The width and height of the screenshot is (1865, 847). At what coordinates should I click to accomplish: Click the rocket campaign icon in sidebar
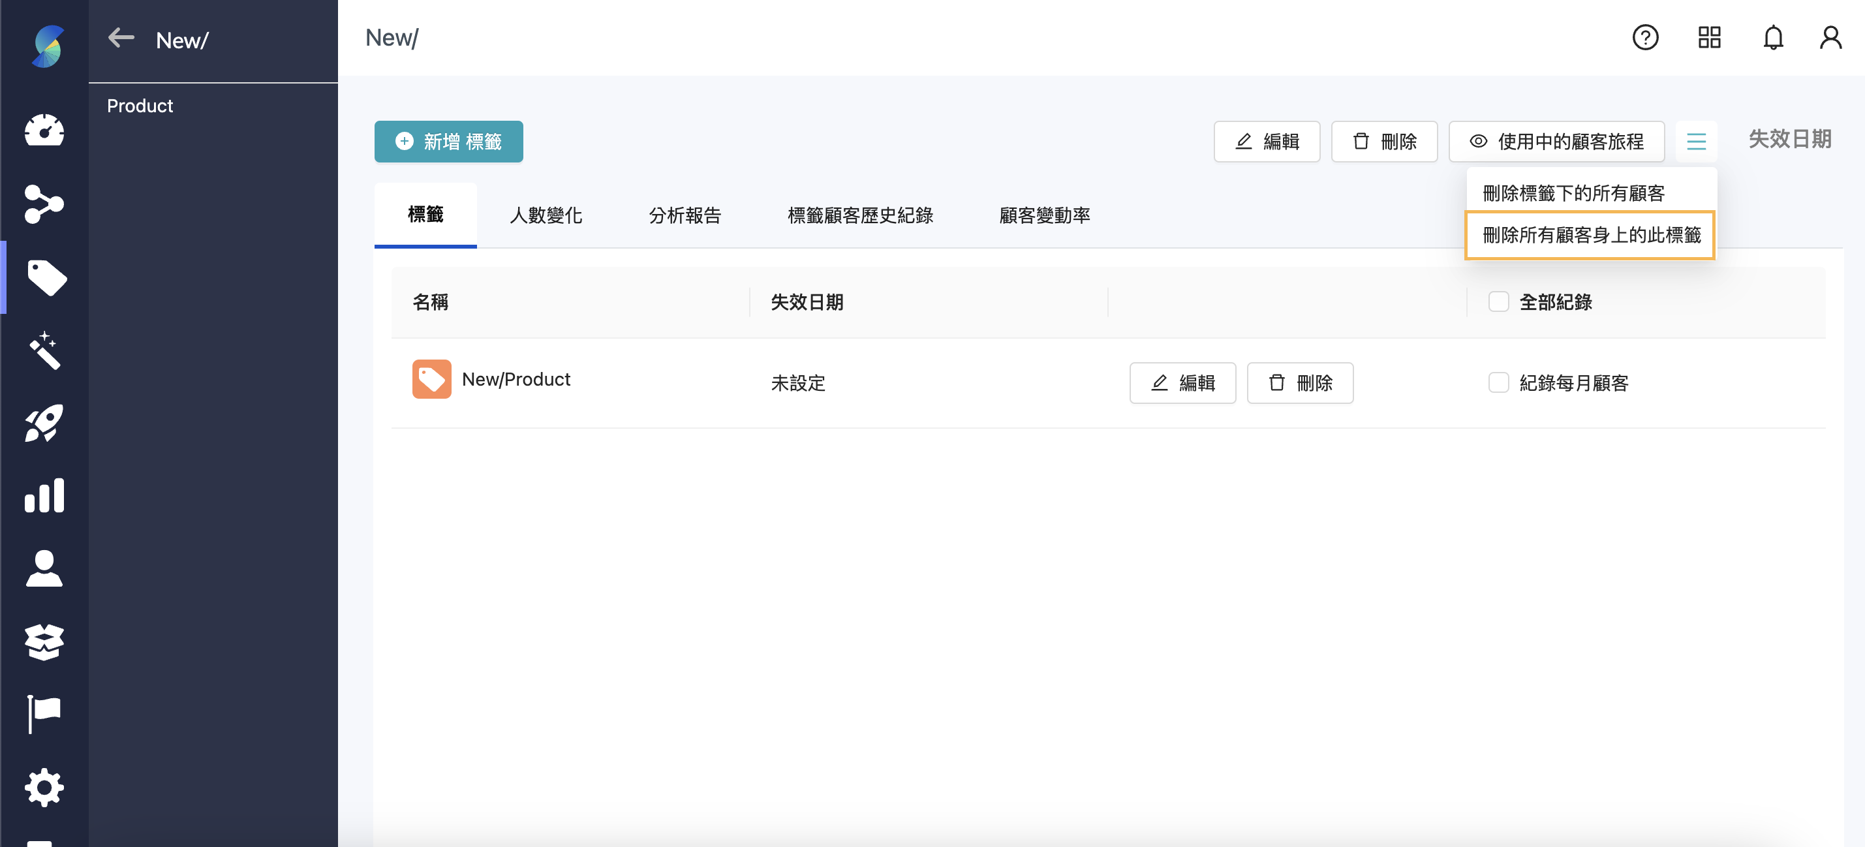pyautogui.click(x=45, y=423)
